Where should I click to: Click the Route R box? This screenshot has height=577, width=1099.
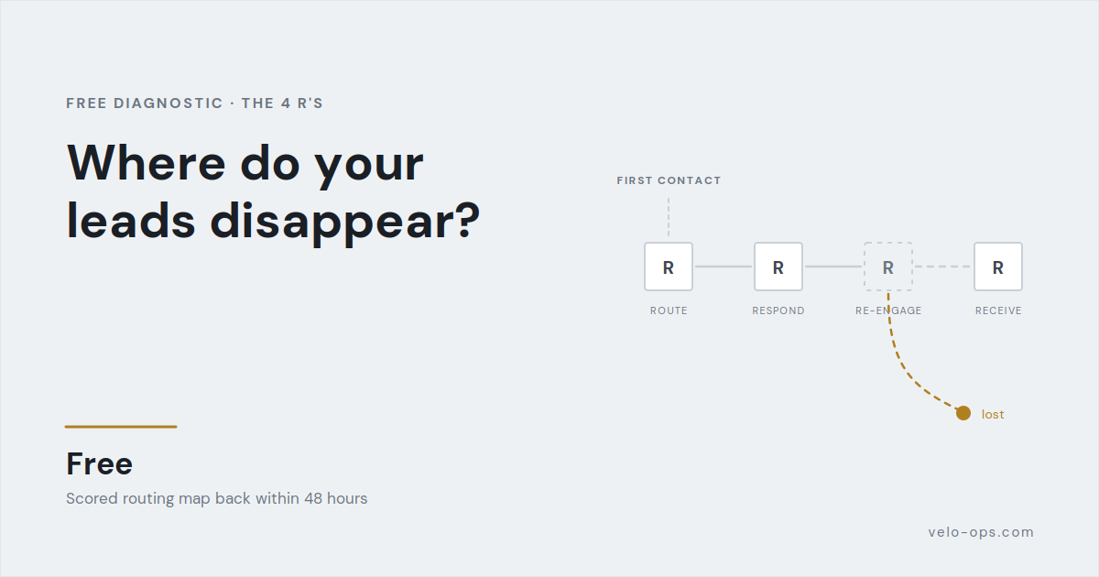(669, 267)
